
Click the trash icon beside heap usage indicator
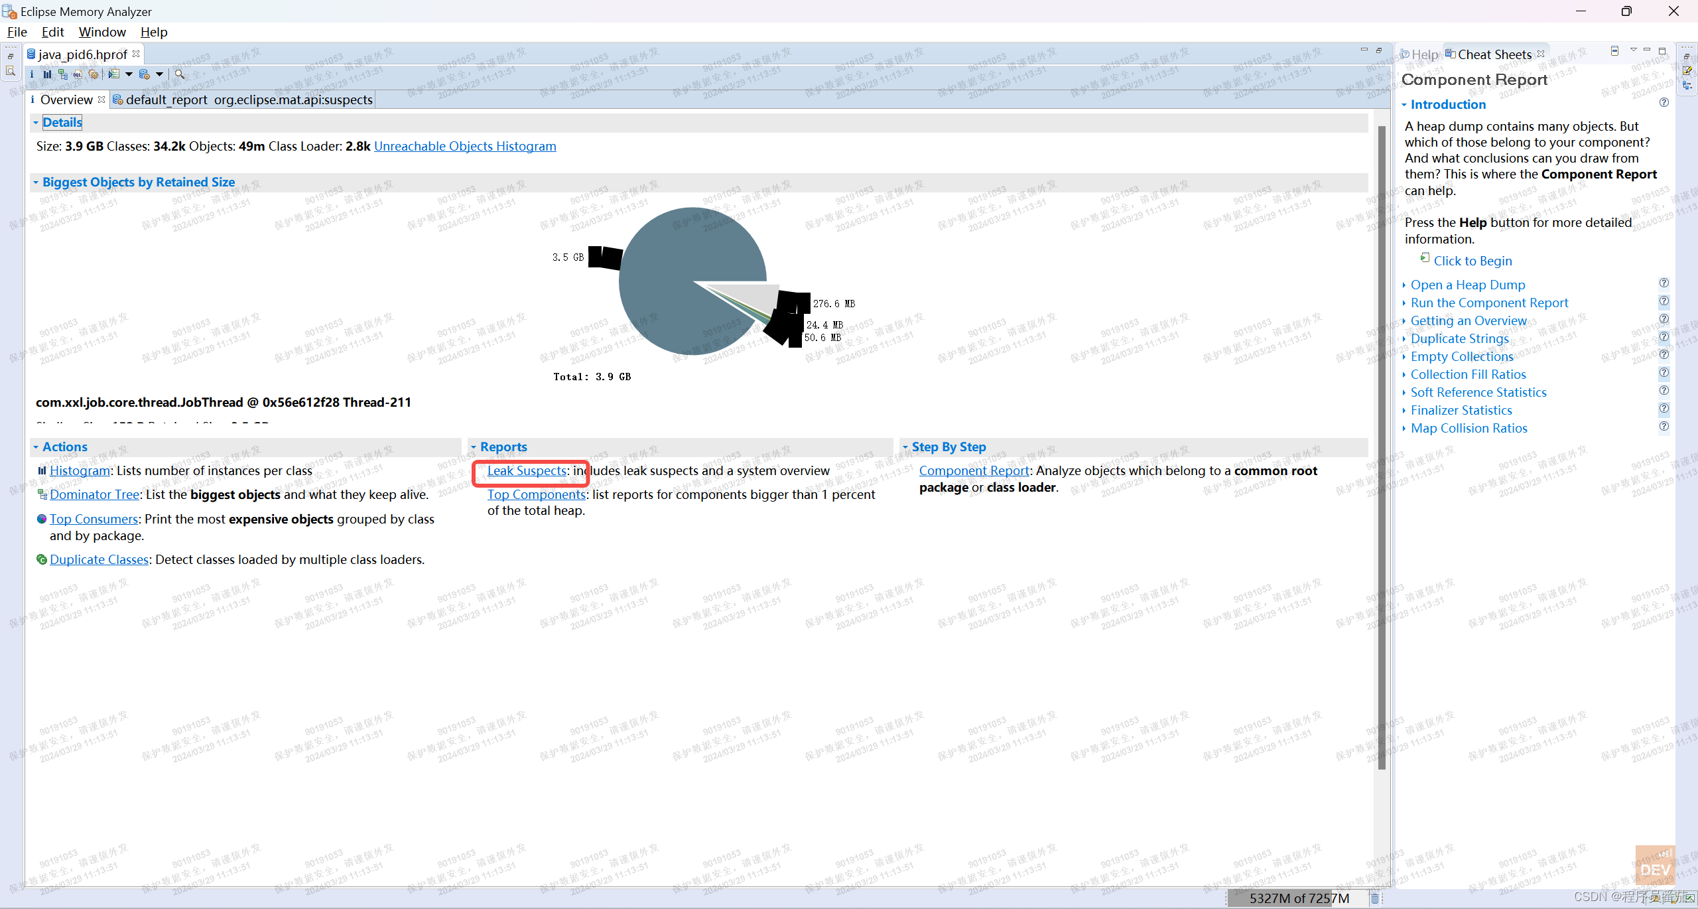(x=1374, y=898)
